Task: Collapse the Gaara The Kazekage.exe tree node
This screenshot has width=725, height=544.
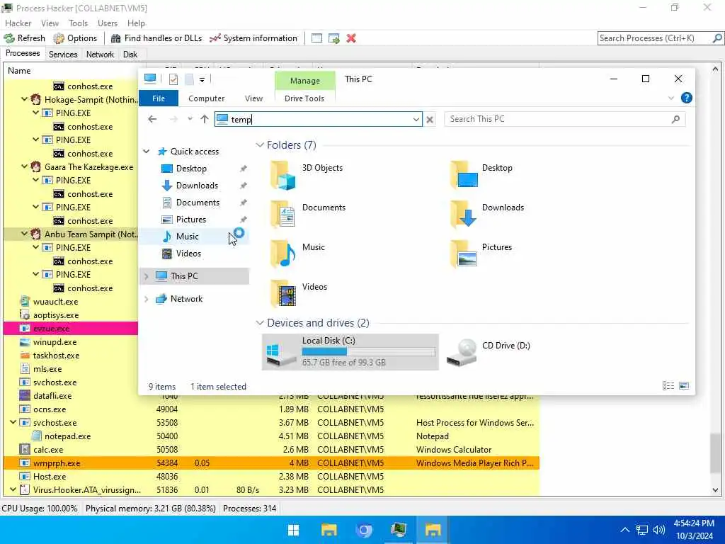Action: [x=25, y=166]
